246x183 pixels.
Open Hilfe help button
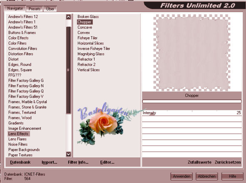pyautogui.click(x=232, y=176)
